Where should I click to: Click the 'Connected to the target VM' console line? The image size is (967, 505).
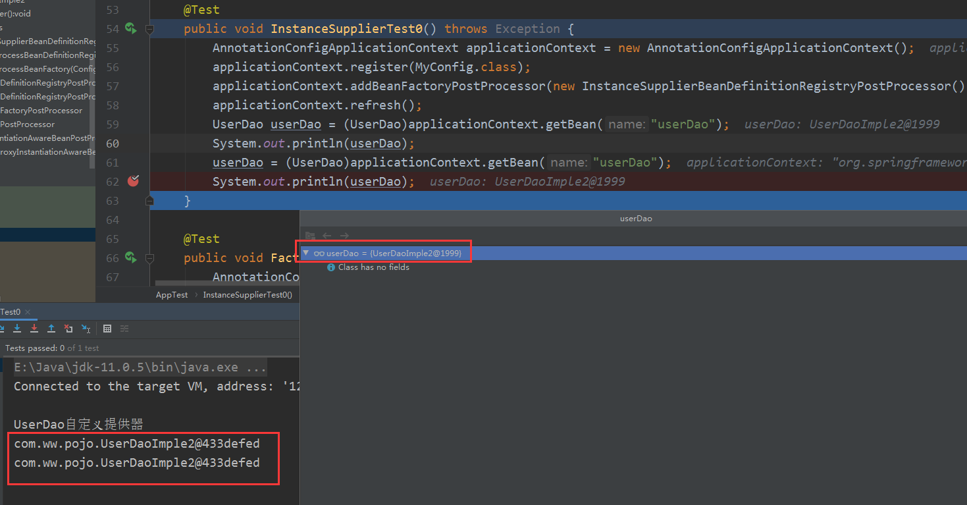(157, 386)
